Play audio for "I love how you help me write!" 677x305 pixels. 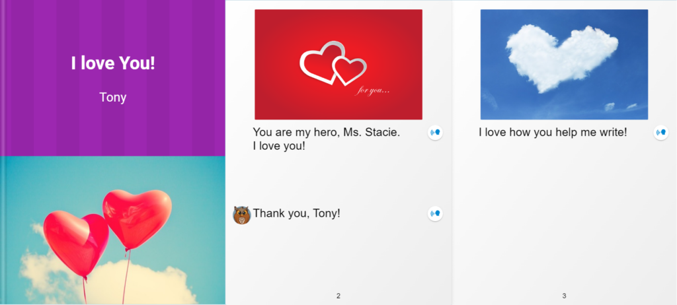(661, 133)
